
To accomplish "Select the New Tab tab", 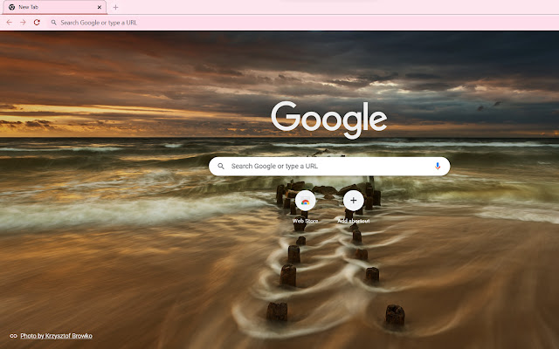I will tap(54, 7).
